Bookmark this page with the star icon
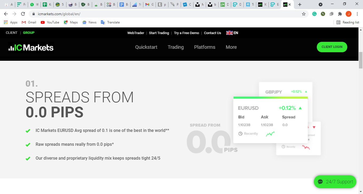Image resolution: width=363 pixels, height=194 pixels. click(304, 14)
